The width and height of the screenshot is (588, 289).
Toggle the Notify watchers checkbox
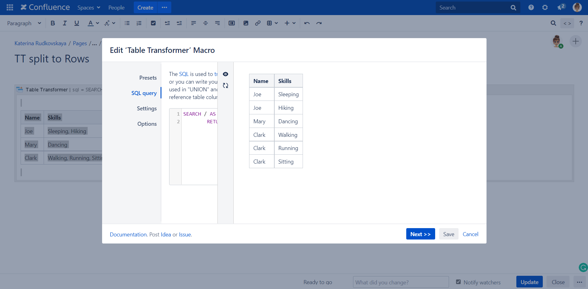coord(458,282)
